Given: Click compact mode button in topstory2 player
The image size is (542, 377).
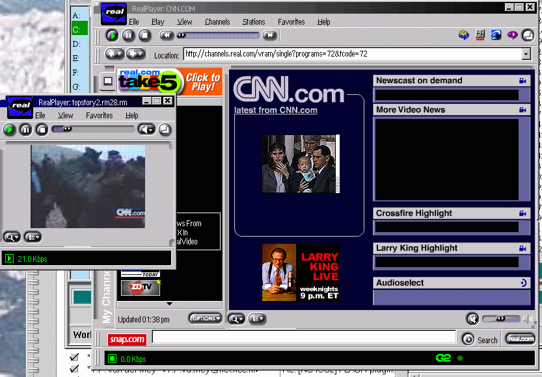Looking at the screenshot, I should [x=165, y=130].
